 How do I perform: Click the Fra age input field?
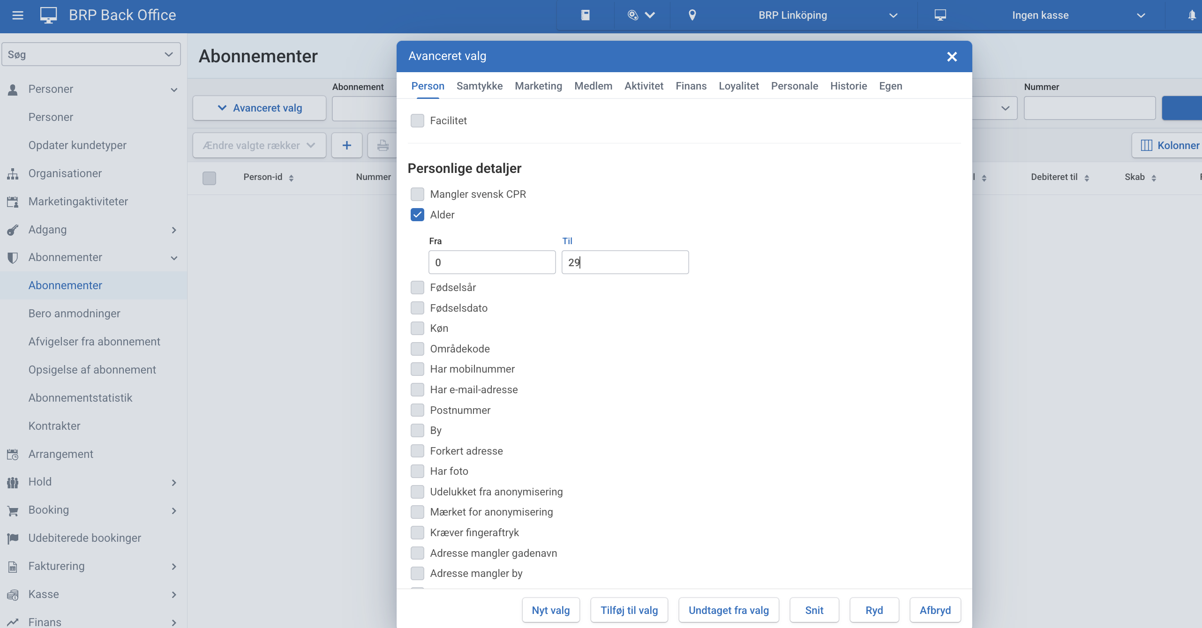point(492,262)
